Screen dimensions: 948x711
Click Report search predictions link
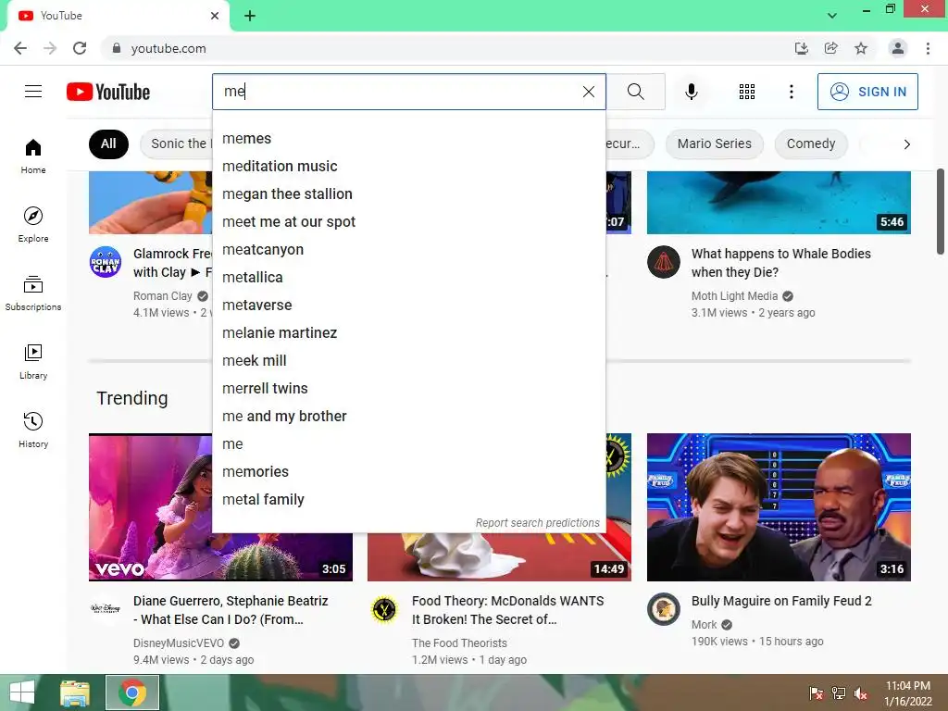click(x=538, y=523)
